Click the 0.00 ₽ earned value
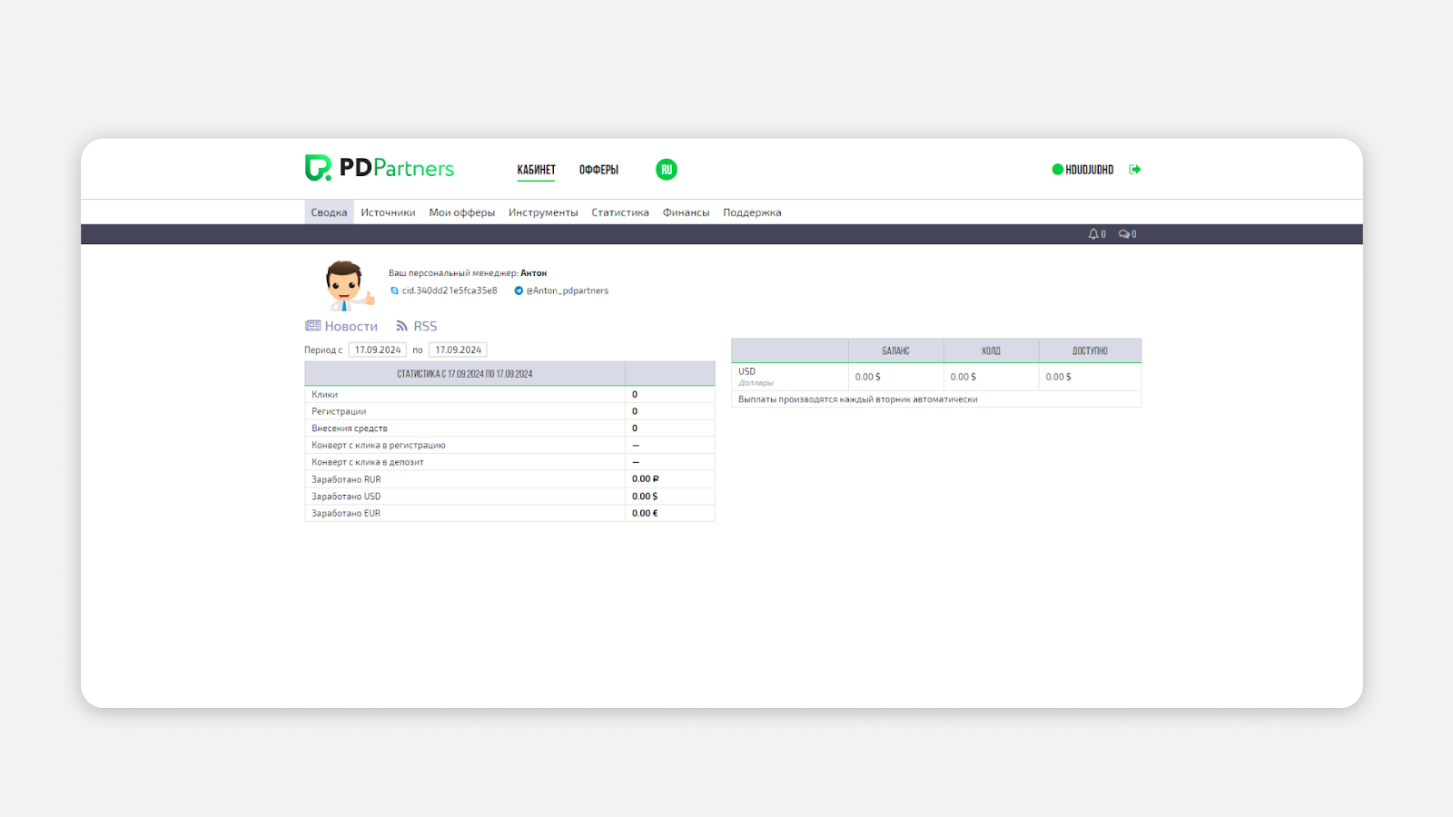Image resolution: width=1453 pixels, height=817 pixels. 646,479
